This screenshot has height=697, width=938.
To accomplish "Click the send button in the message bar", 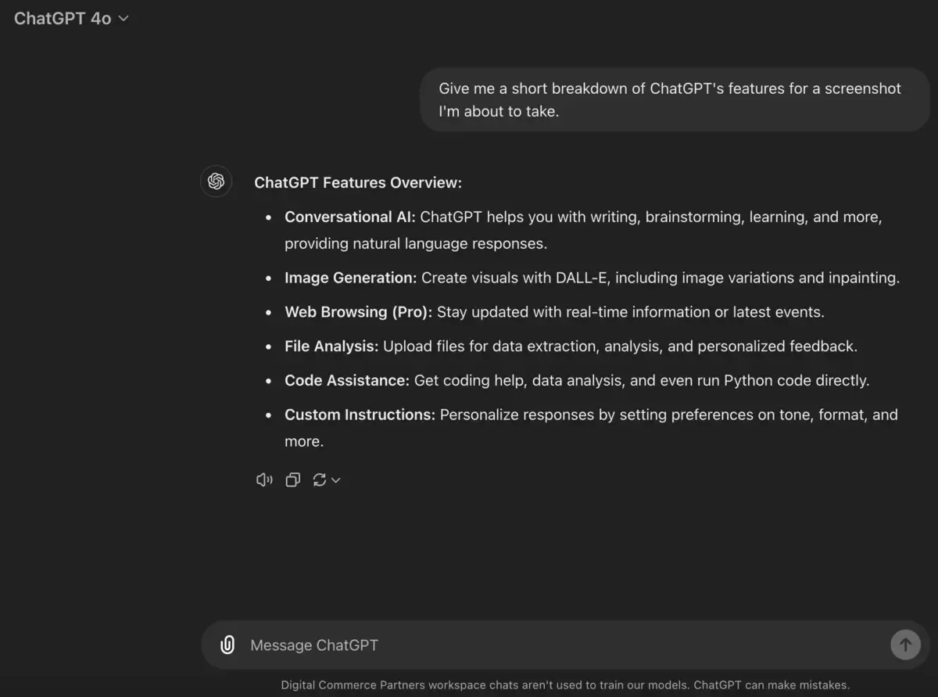I will [x=905, y=645].
